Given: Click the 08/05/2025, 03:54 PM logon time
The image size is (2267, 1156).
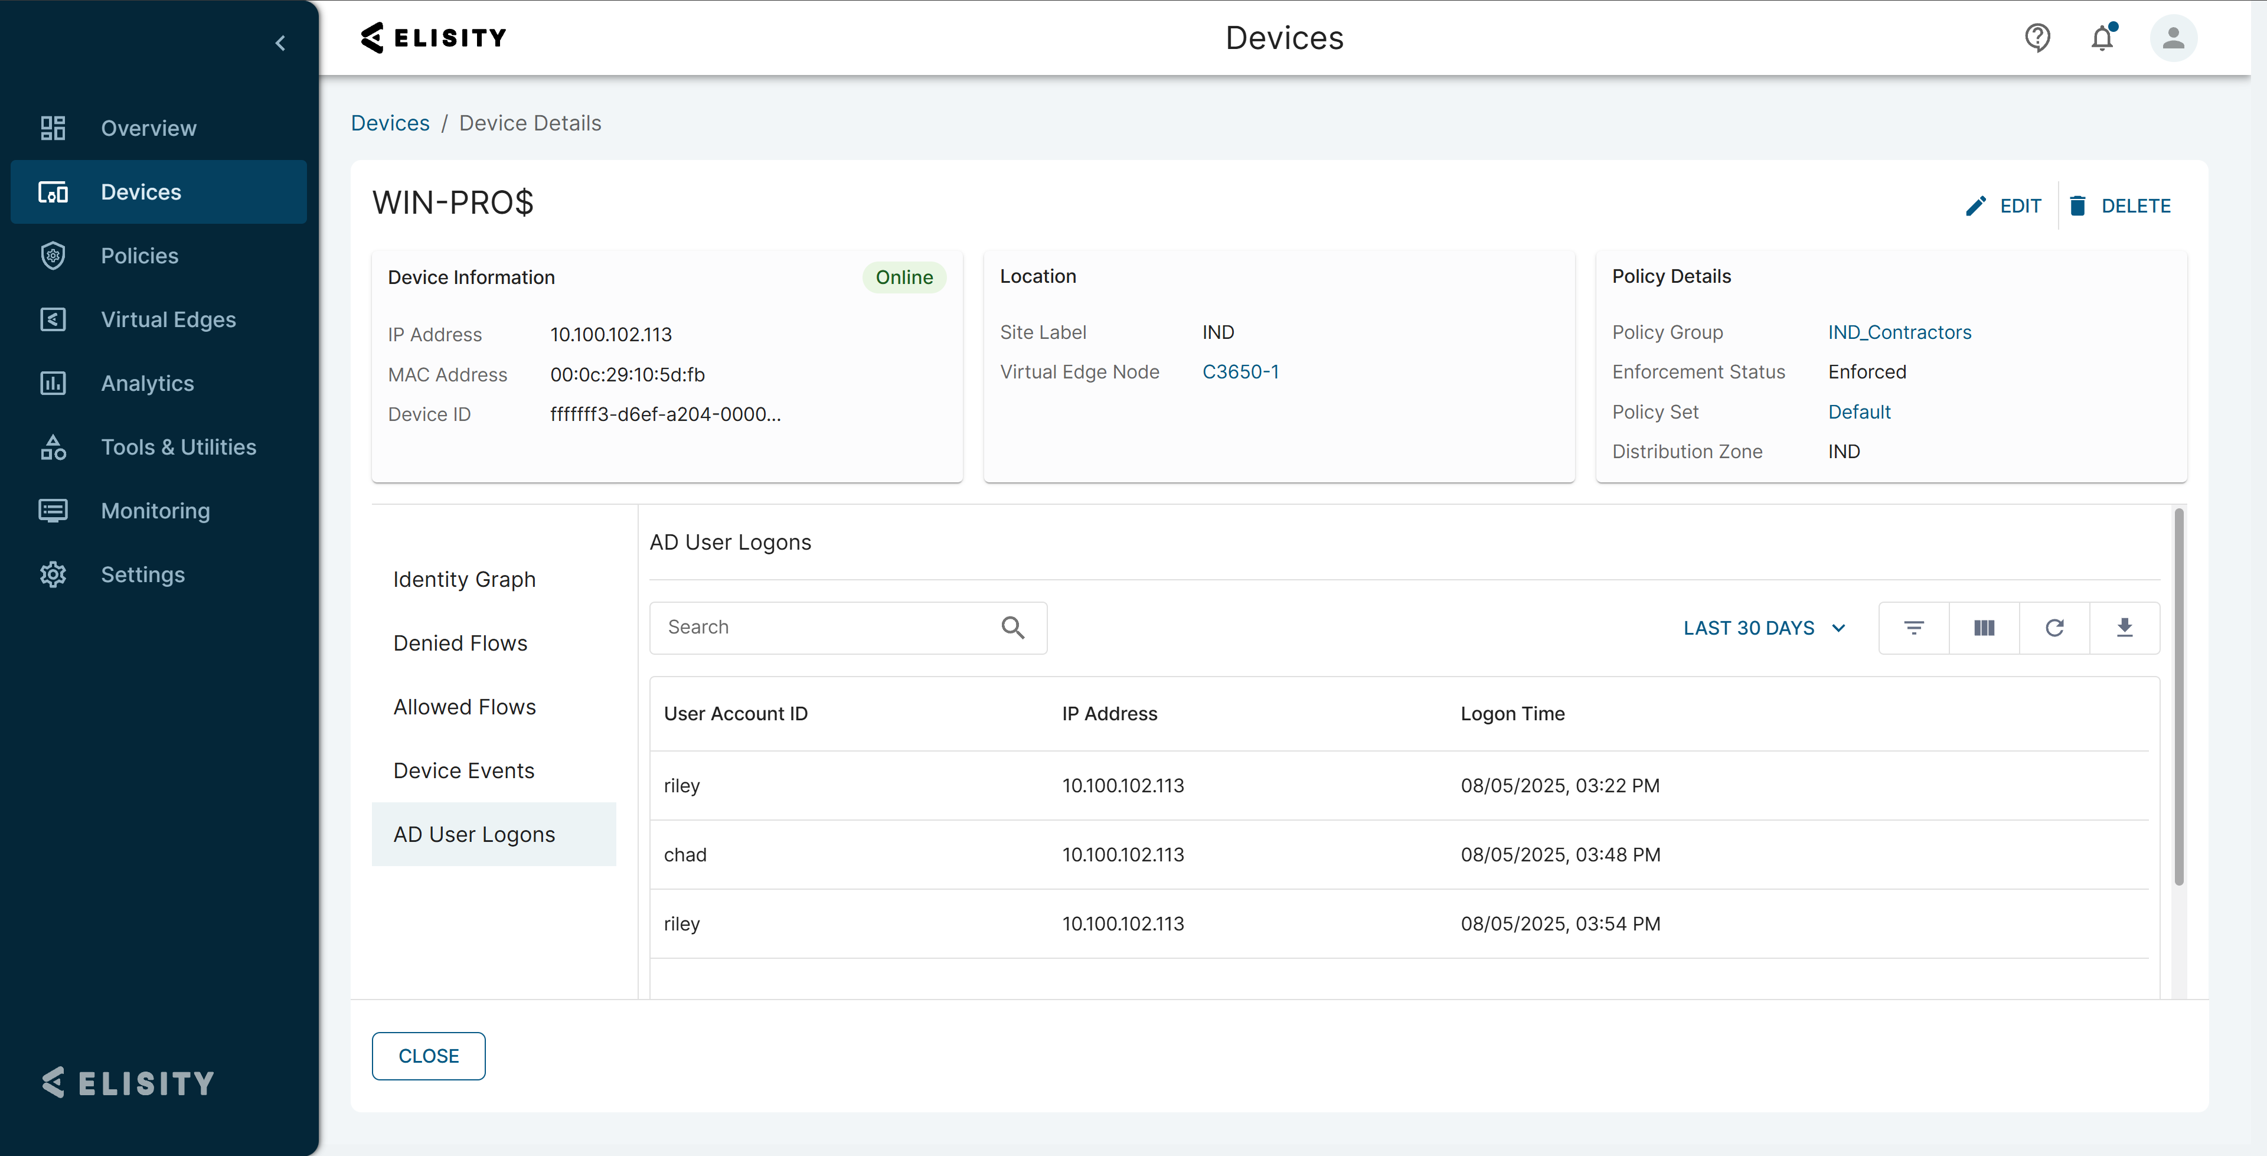Looking at the screenshot, I should point(1560,925).
